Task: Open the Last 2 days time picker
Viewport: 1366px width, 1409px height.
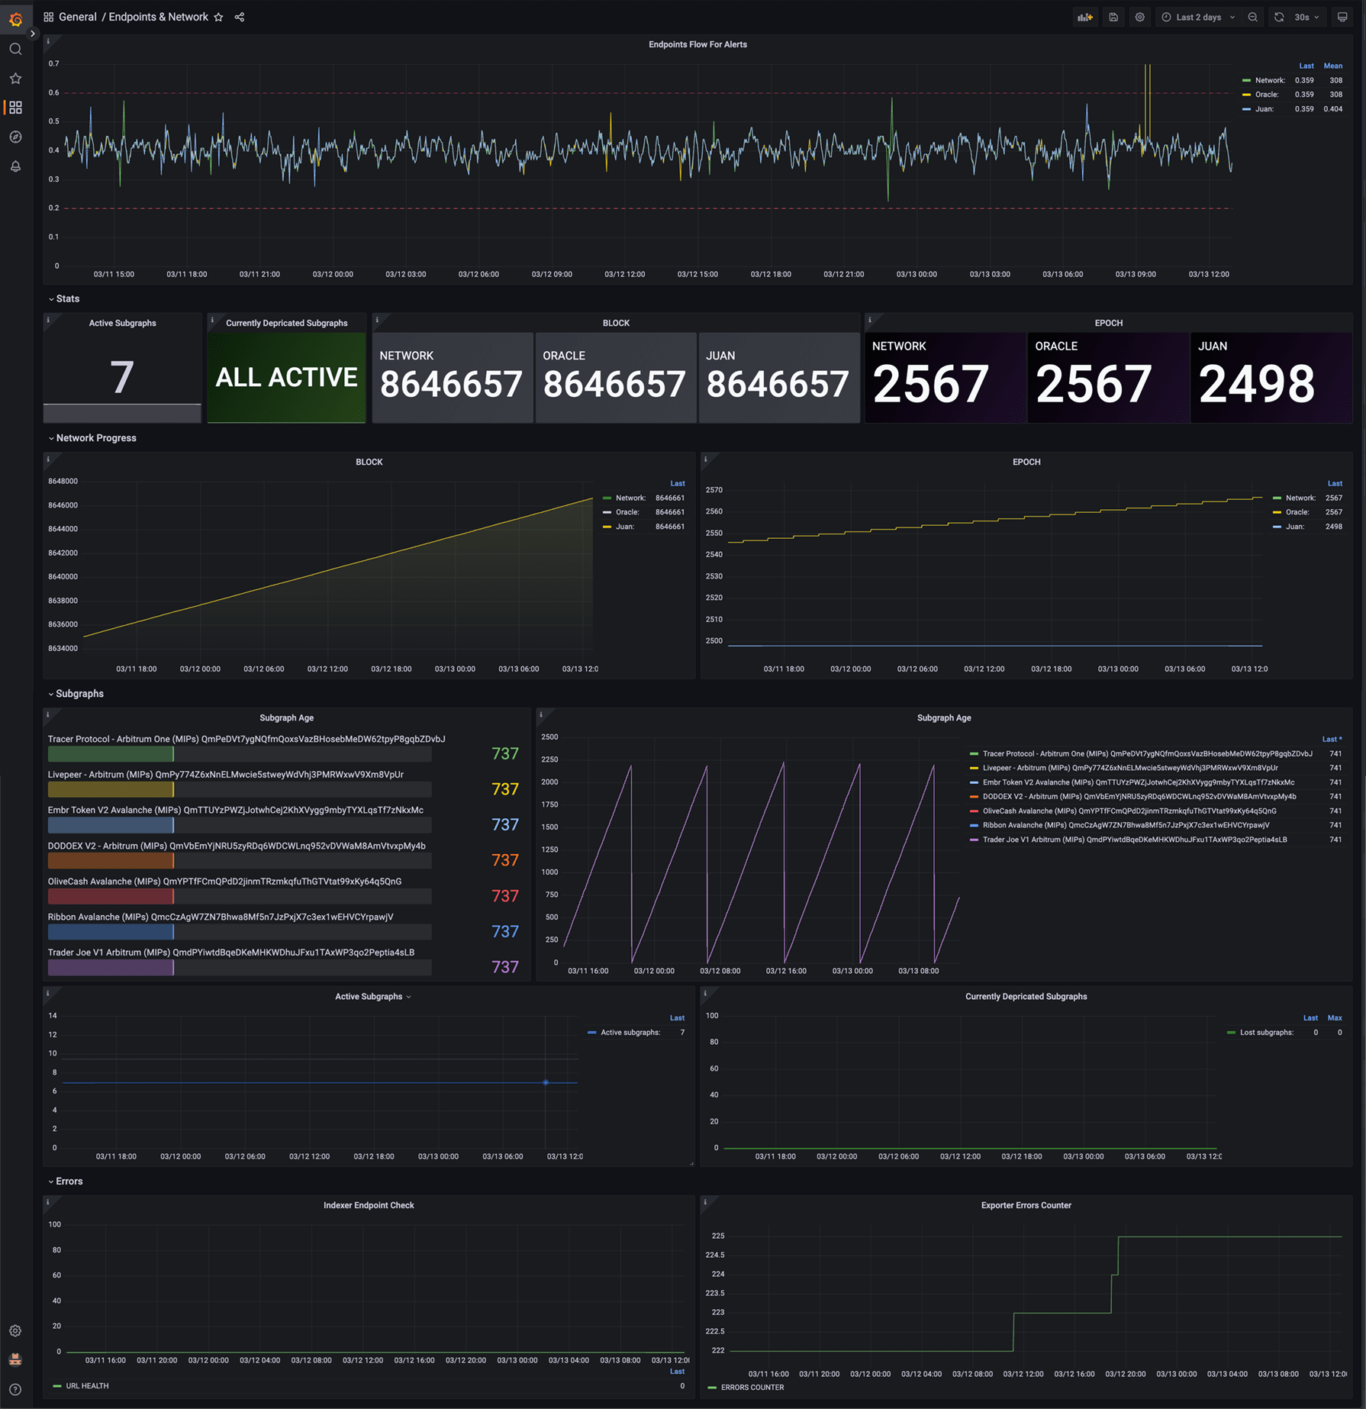Action: coord(1198,17)
